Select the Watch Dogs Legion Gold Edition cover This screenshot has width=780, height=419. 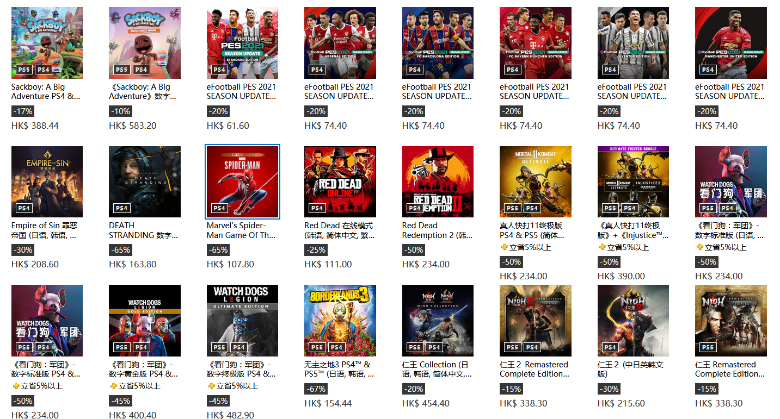tap(145, 321)
